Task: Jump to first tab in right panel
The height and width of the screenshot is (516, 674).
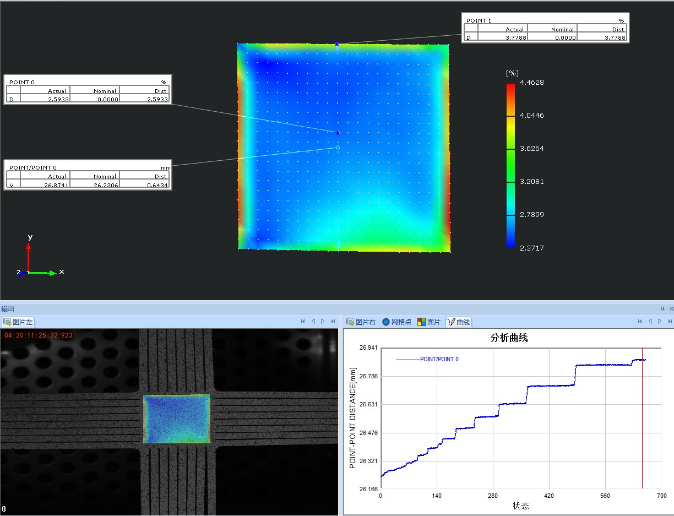Action: click(639, 322)
